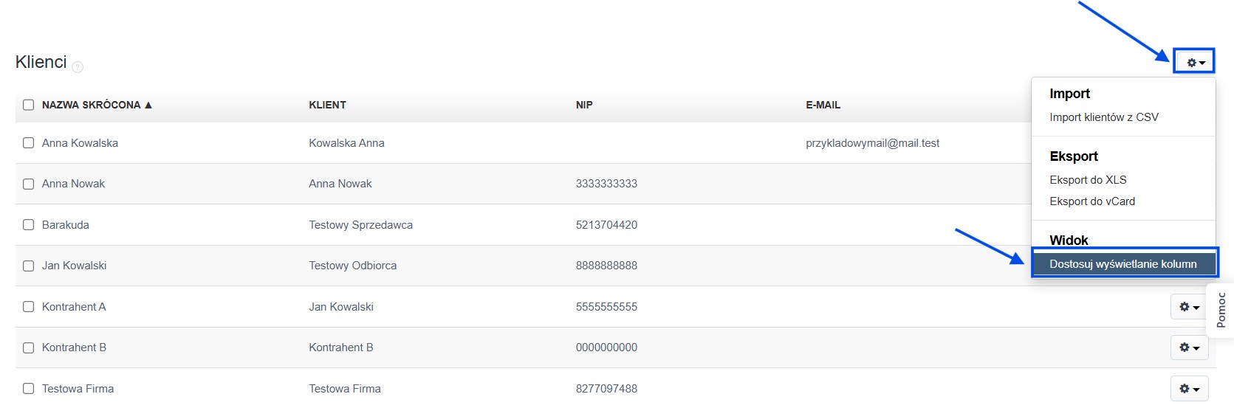Click Jan Kowalski in KLIENT column
Image resolution: width=1234 pixels, height=408 pixels.
click(x=341, y=307)
